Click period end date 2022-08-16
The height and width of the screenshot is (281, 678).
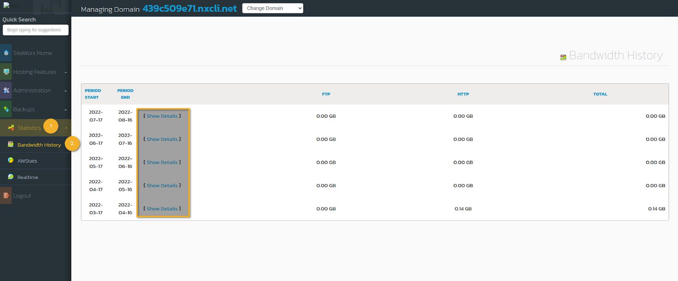point(125,116)
